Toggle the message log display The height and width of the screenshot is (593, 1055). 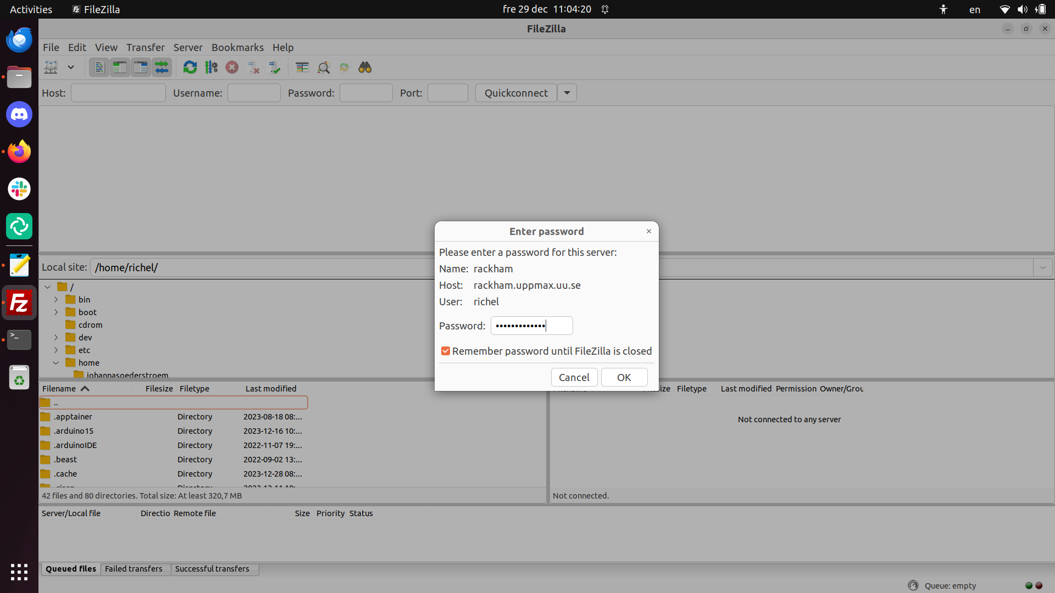click(x=99, y=68)
